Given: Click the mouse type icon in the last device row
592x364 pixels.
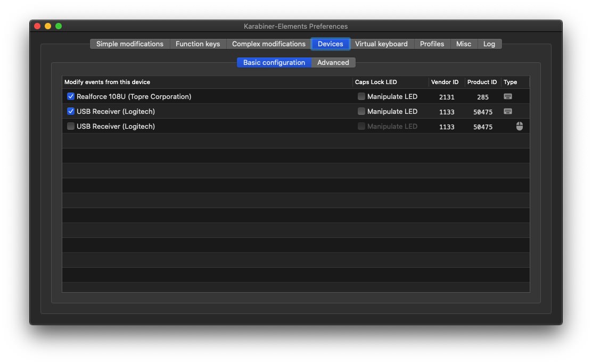Looking at the screenshot, I should pyautogui.click(x=520, y=126).
